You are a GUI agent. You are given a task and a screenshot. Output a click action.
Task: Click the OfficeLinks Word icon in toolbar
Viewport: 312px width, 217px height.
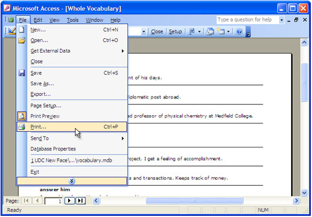pyautogui.click(x=192, y=31)
